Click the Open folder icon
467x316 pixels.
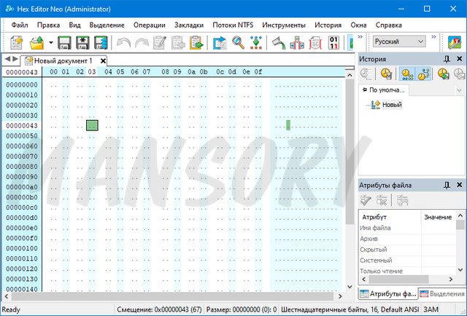[x=36, y=42]
